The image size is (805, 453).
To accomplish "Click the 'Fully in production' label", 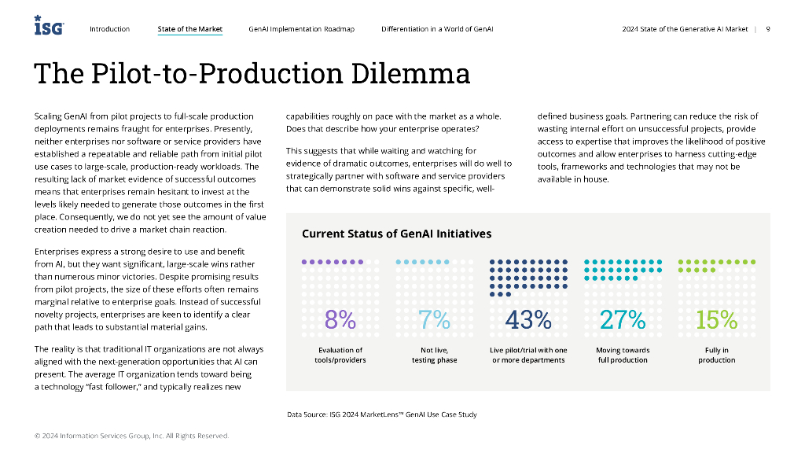I will click(x=717, y=355).
